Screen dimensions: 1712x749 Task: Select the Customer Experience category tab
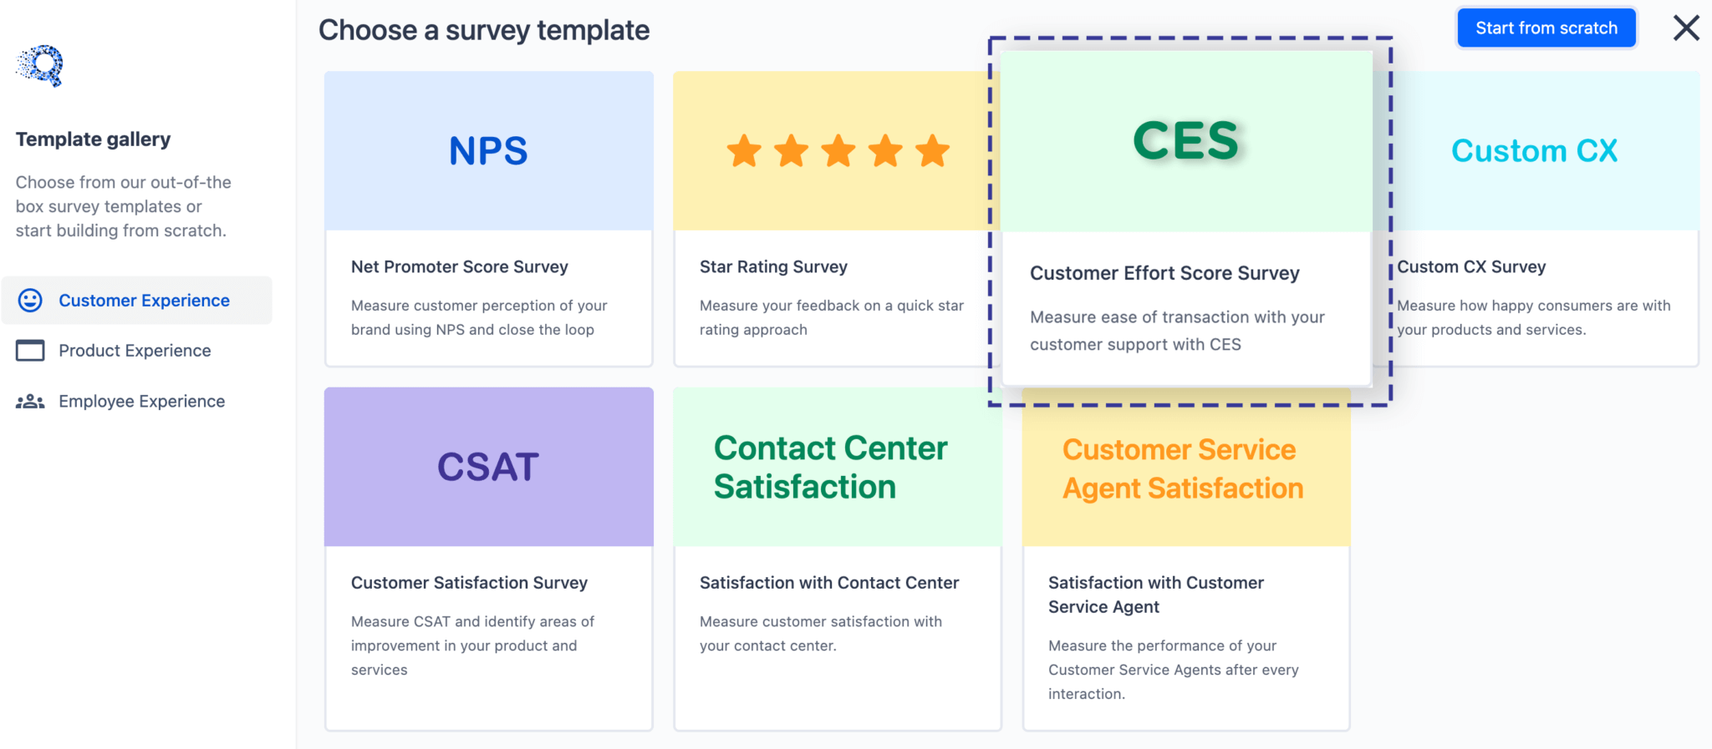point(144,300)
